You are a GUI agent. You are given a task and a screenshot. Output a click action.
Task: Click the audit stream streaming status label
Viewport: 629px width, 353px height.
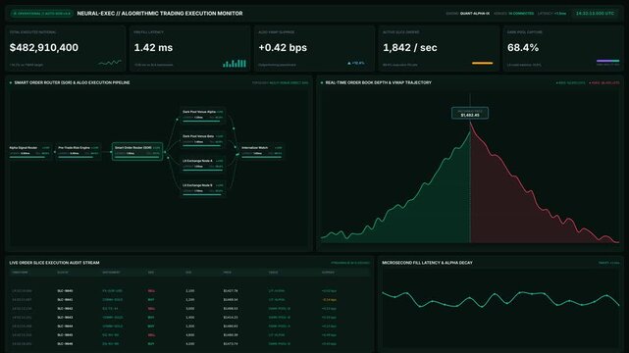pyautogui.click(x=349, y=263)
